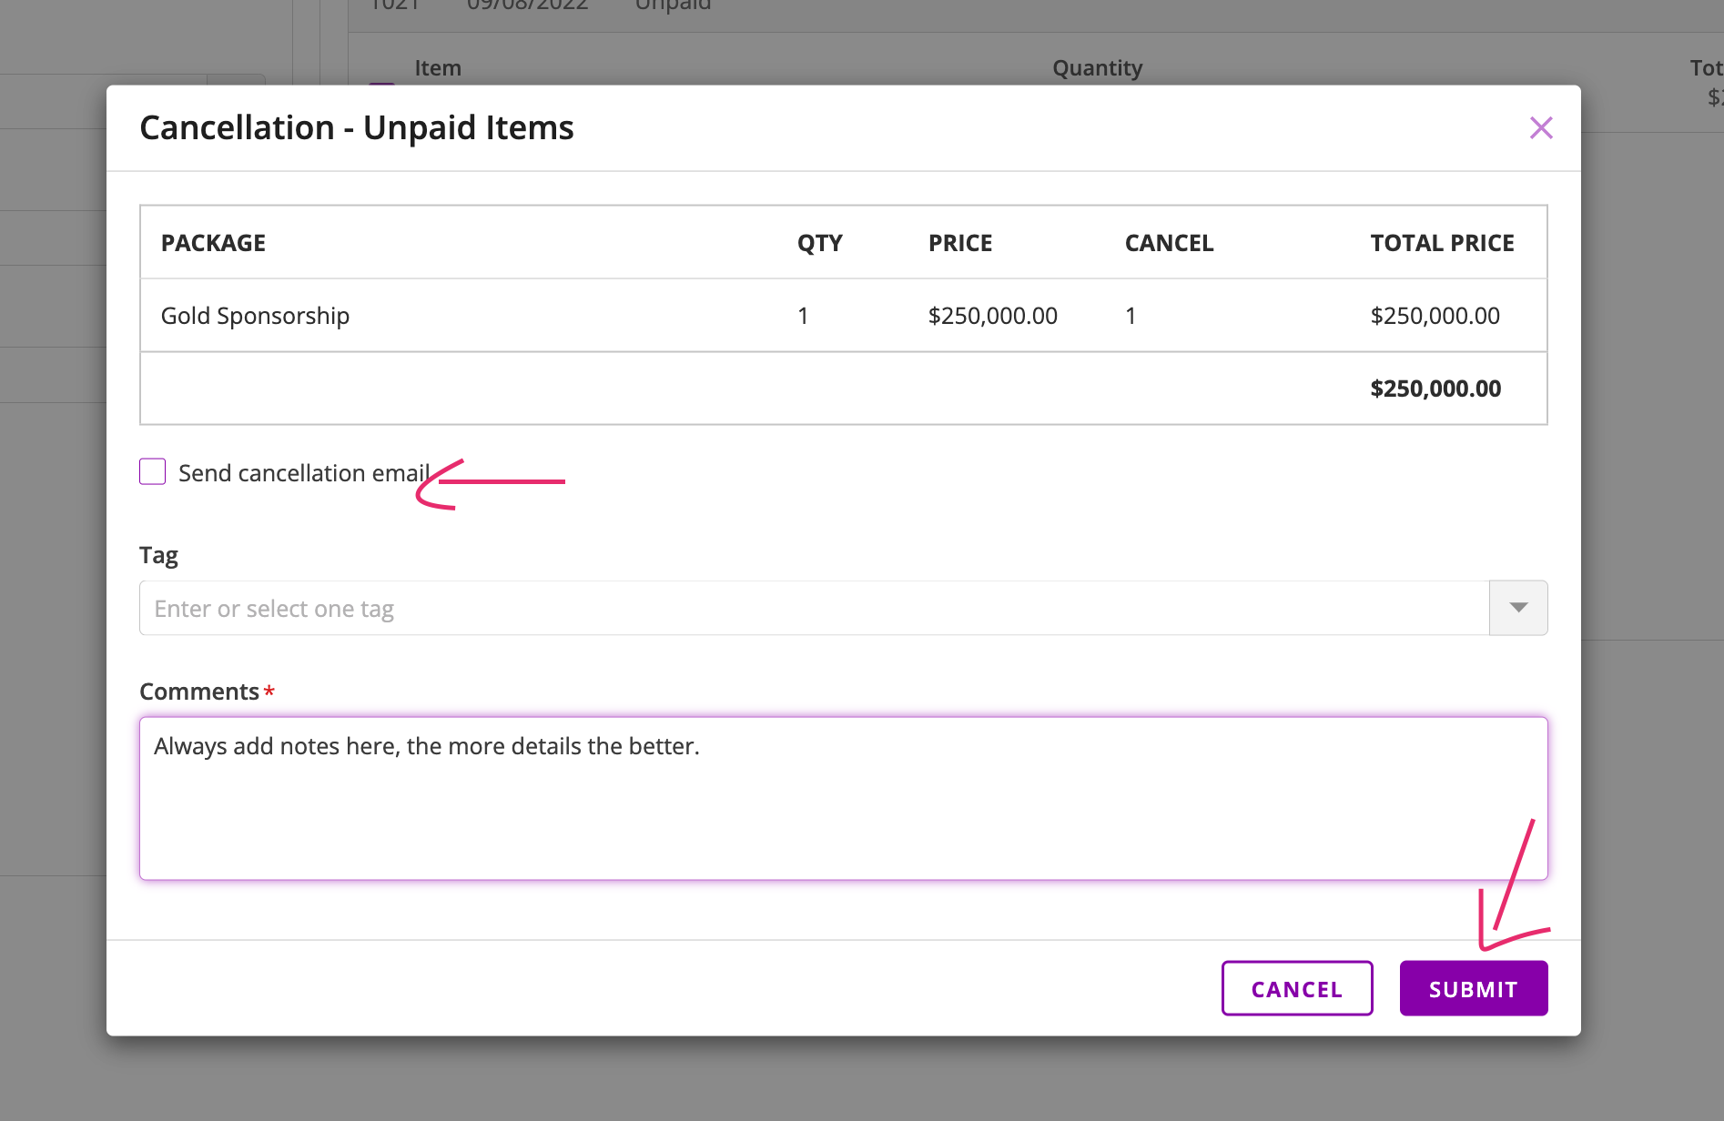Click the QTY column header
Screen dimensions: 1724x1121
819,243
